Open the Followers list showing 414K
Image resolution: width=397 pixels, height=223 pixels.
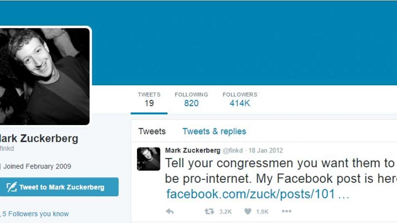(x=240, y=100)
